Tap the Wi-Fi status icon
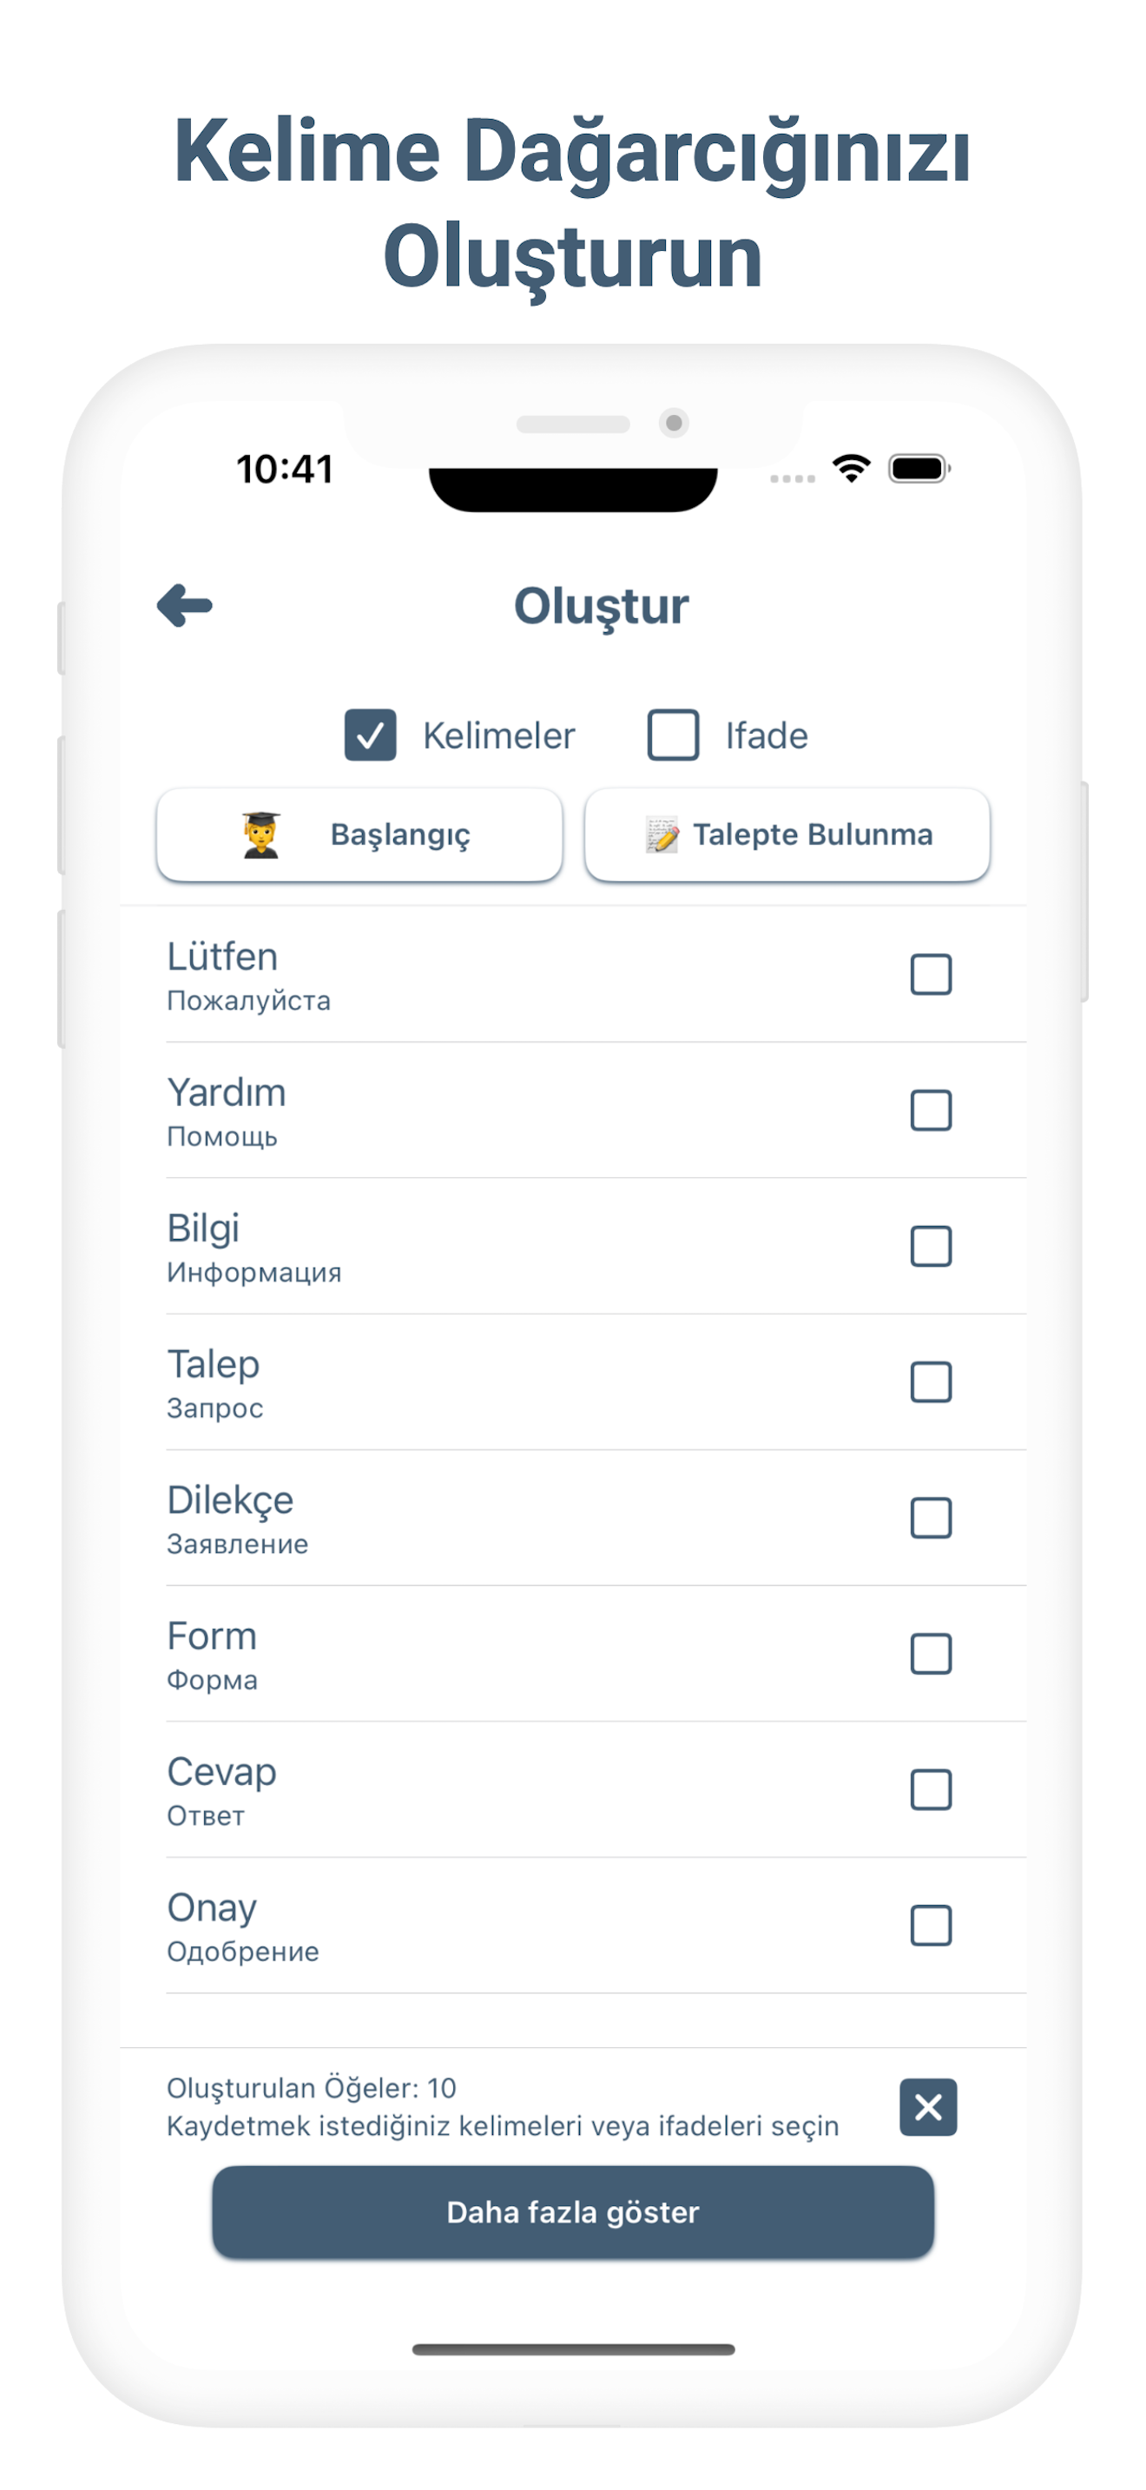Viewport: 1146px width, 2490px height. [x=852, y=469]
